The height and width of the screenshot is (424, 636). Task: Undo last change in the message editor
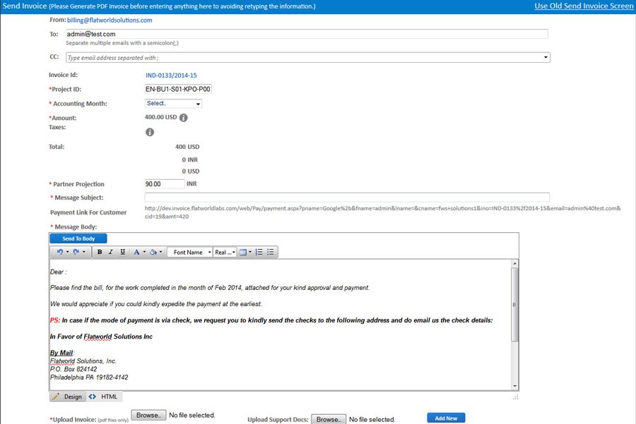click(x=59, y=252)
